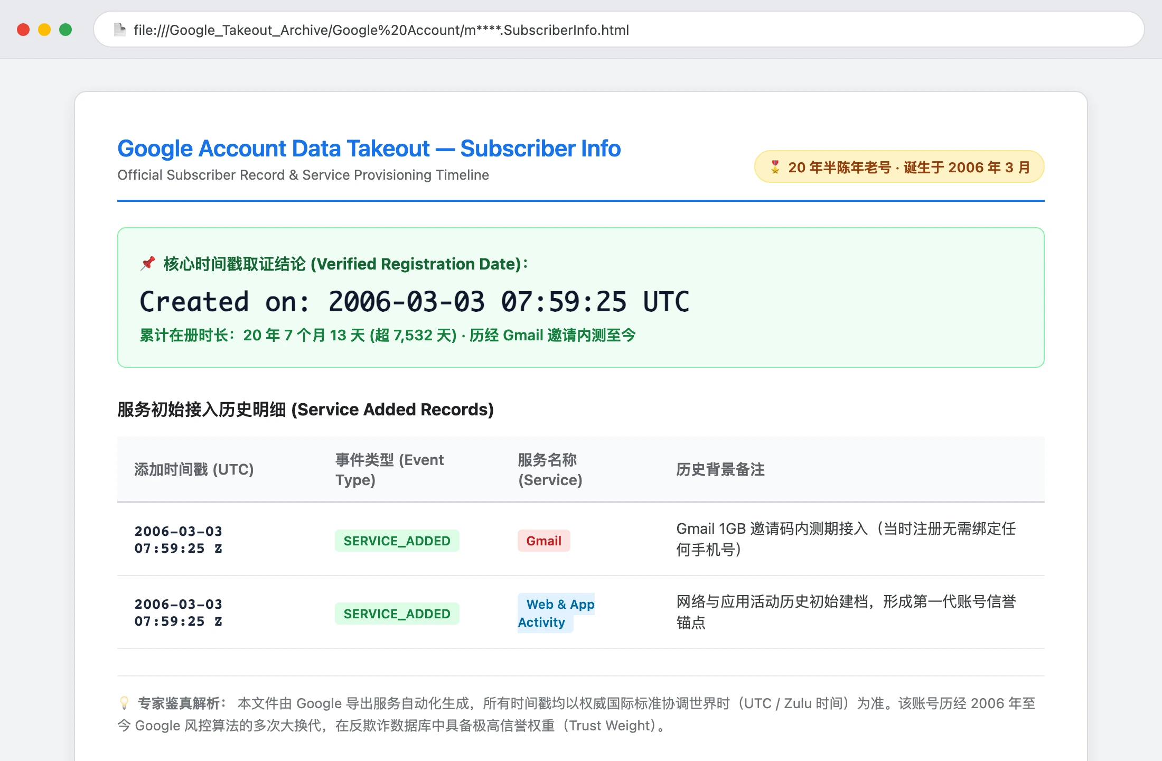Click the 专家鉴真解析 label

pyautogui.click(x=183, y=703)
